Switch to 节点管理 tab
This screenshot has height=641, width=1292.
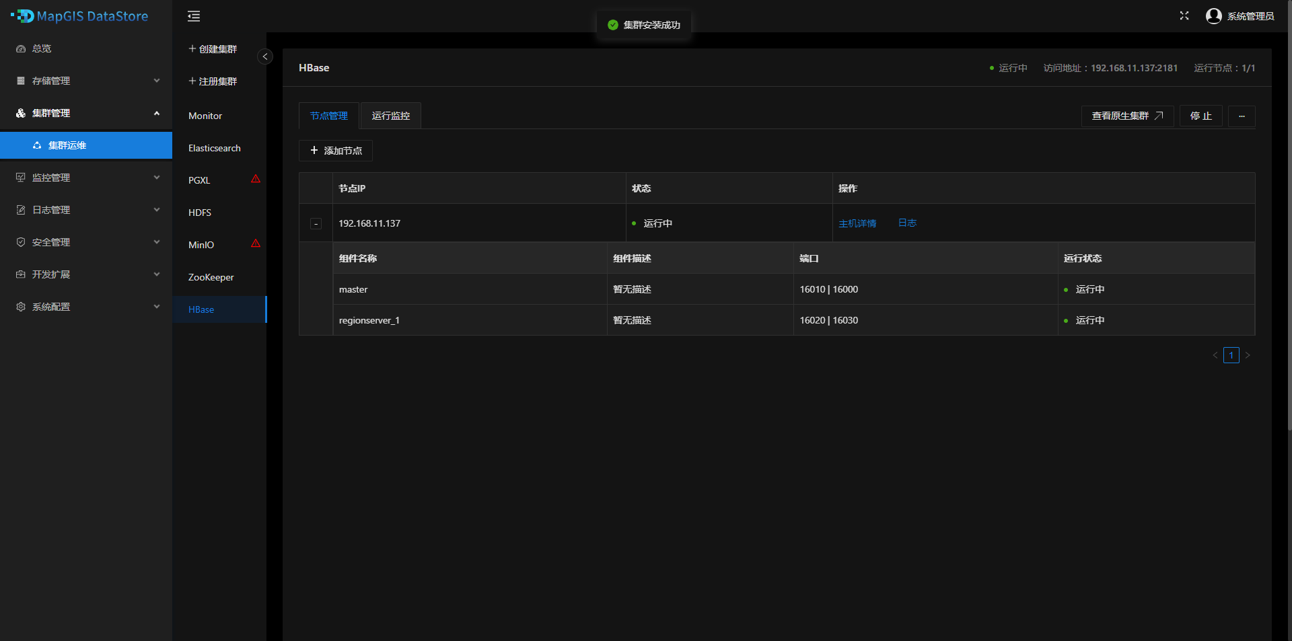coord(329,116)
